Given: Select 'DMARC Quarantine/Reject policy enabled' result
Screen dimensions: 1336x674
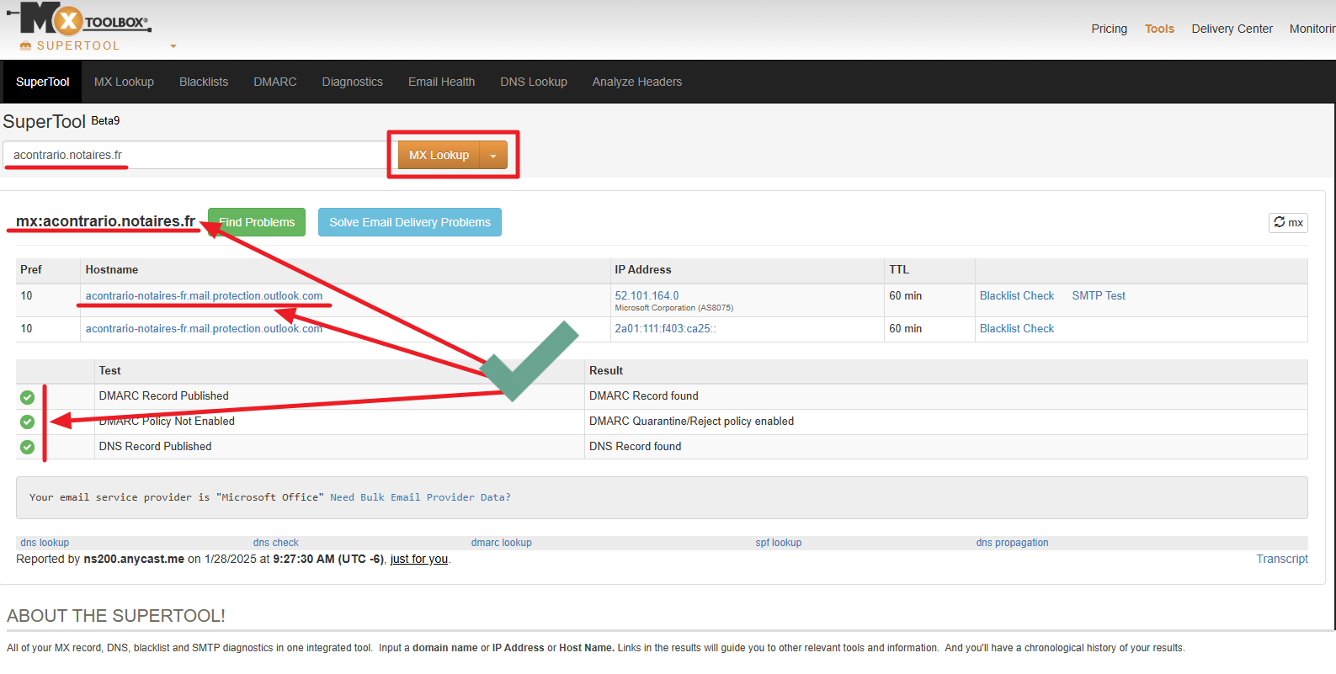Looking at the screenshot, I should (691, 422).
